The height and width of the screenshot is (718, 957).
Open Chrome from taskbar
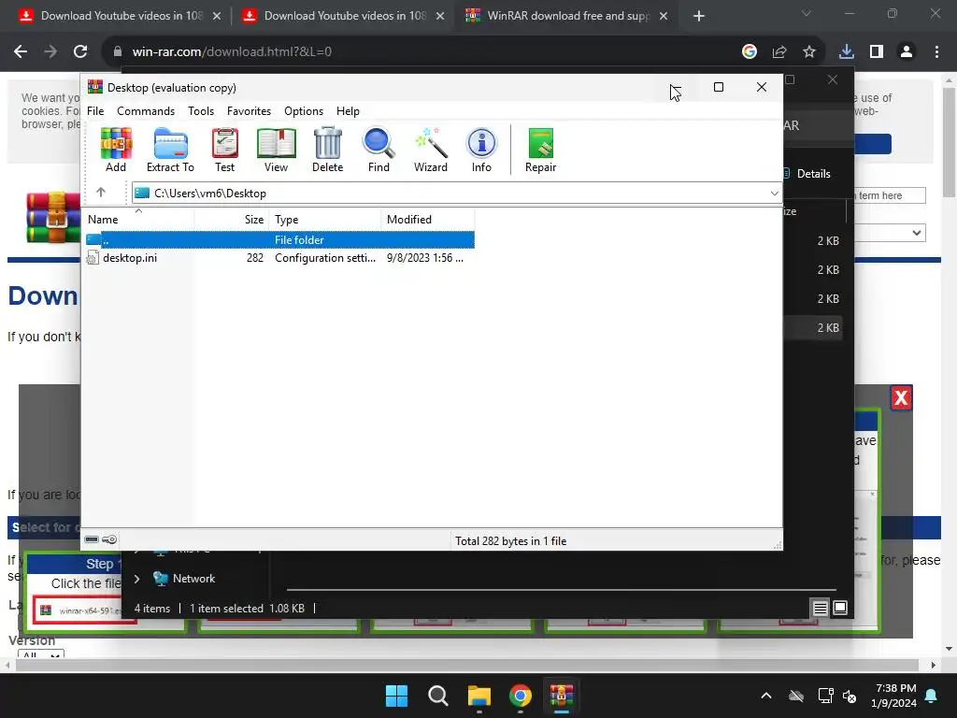tap(521, 696)
